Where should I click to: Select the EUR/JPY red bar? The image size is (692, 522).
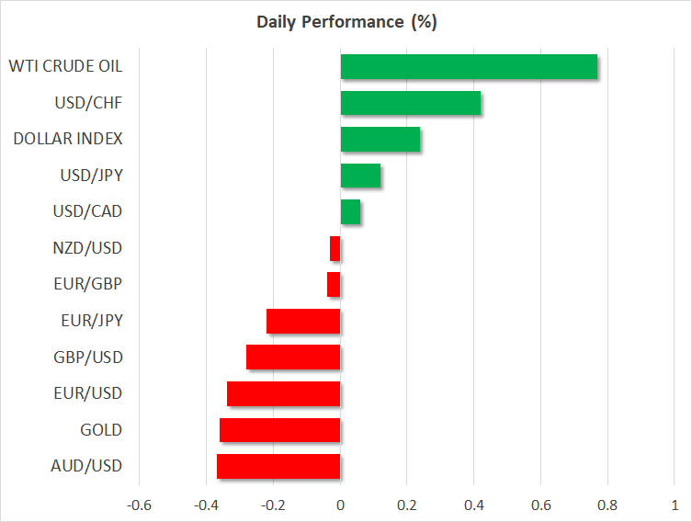click(x=303, y=321)
